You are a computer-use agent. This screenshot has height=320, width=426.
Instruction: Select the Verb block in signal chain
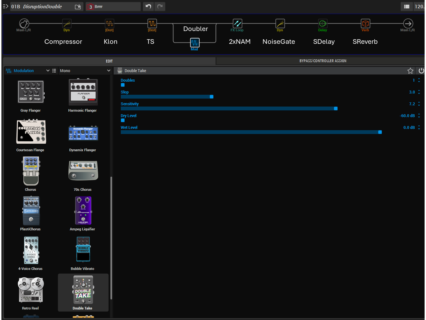click(365, 23)
